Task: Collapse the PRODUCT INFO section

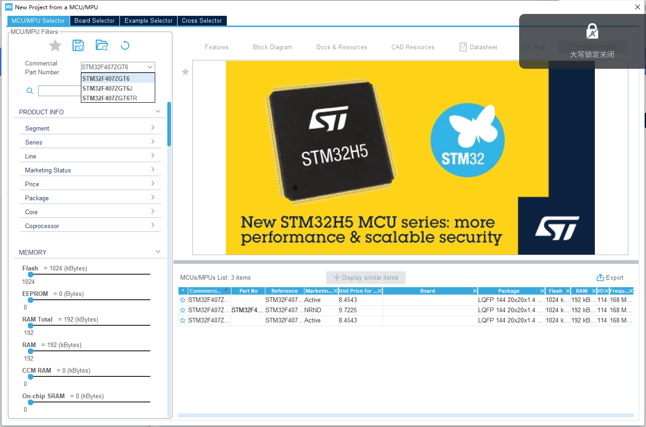Action: click(x=158, y=112)
